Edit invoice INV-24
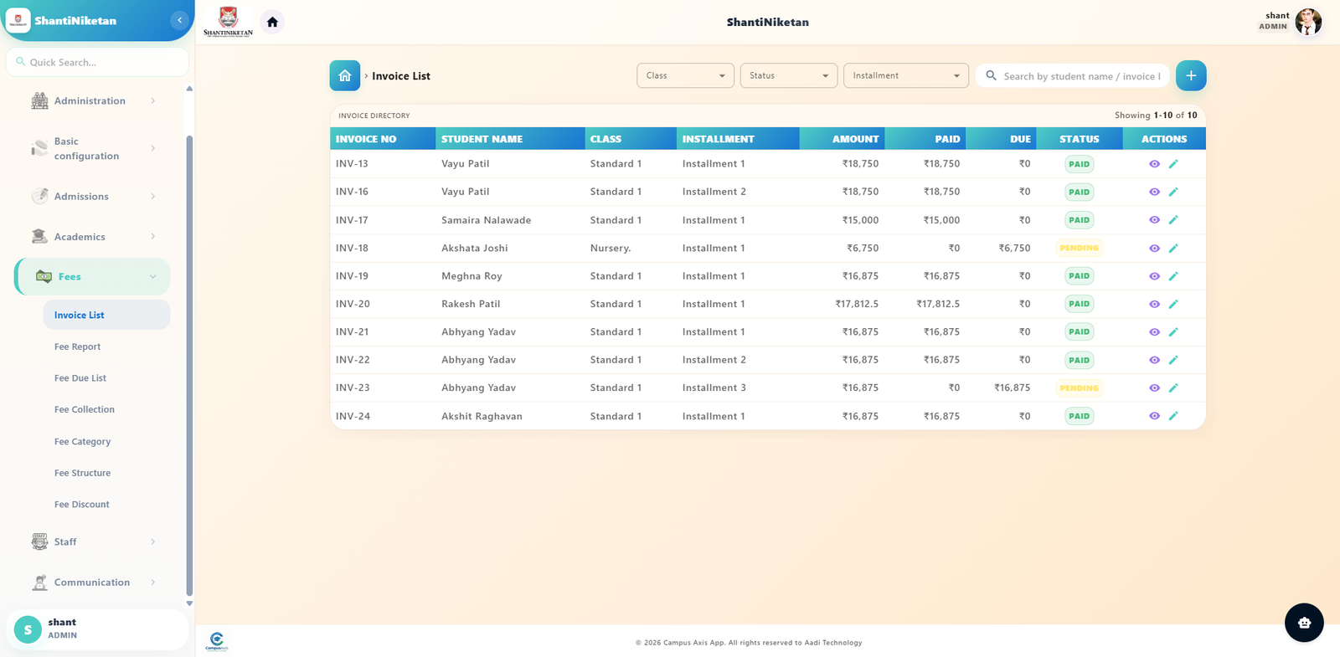The width and height of the screenshot is (1340, 657). 1173,416
